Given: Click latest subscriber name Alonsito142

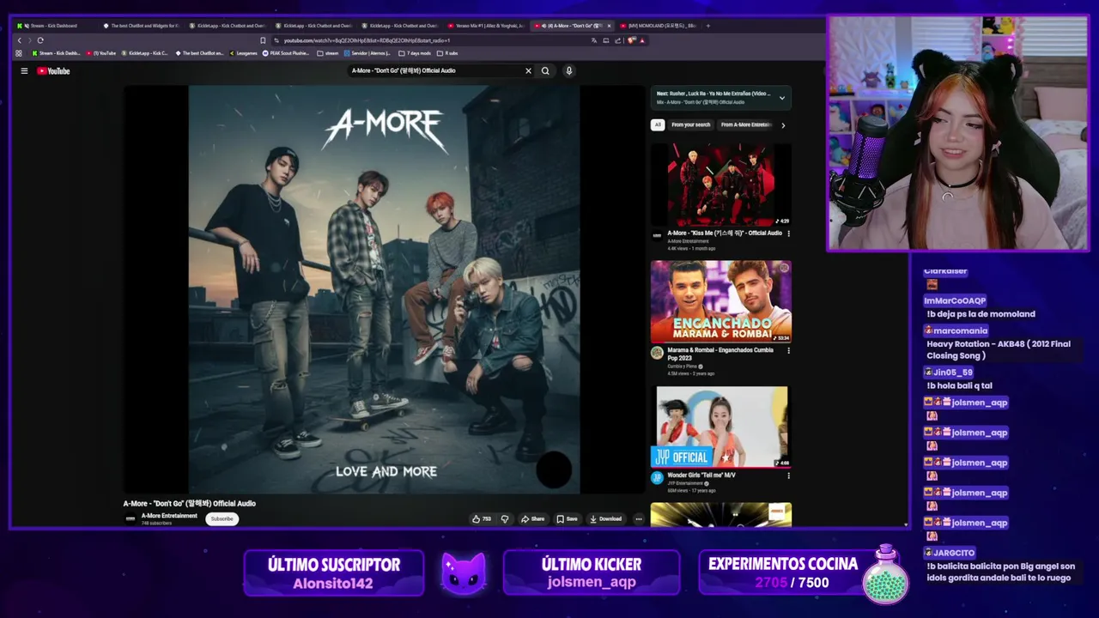Looking at the screenshot, I should 333,584.
